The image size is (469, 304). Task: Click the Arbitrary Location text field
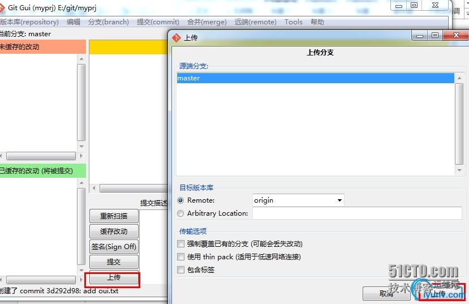[357, 213]
